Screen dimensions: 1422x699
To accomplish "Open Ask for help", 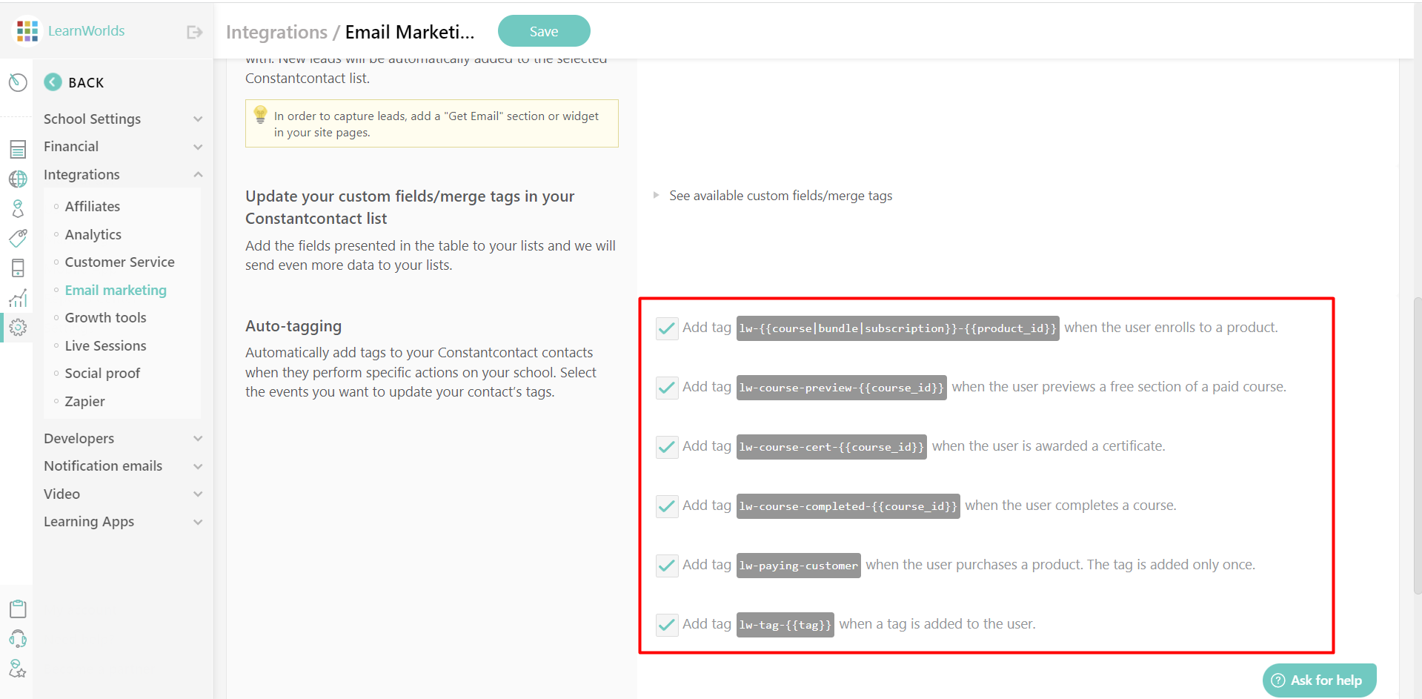I will [1319, 680].
